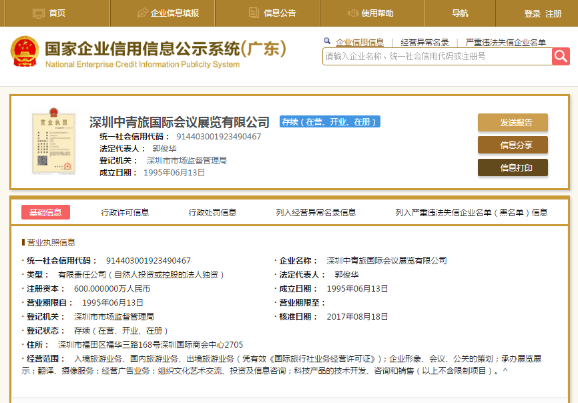
Task: Click the site title 国家企业信用信息公示系统(广东)
Action: tap(166, 49)
